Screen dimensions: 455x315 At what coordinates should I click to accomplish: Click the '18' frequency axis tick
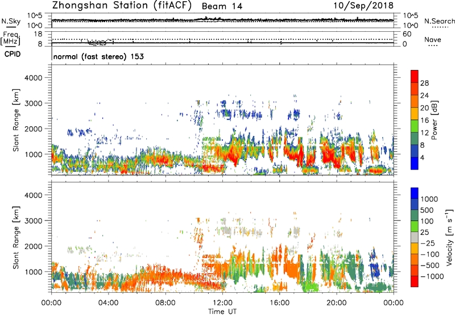[38, 34]
